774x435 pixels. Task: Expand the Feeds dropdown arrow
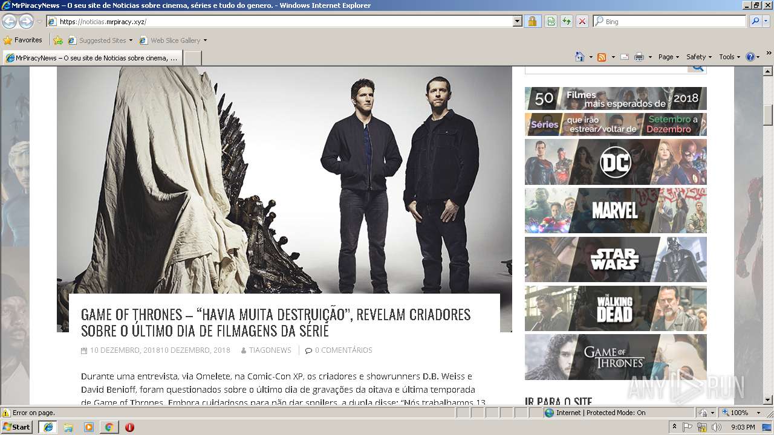tap(613, 57)
